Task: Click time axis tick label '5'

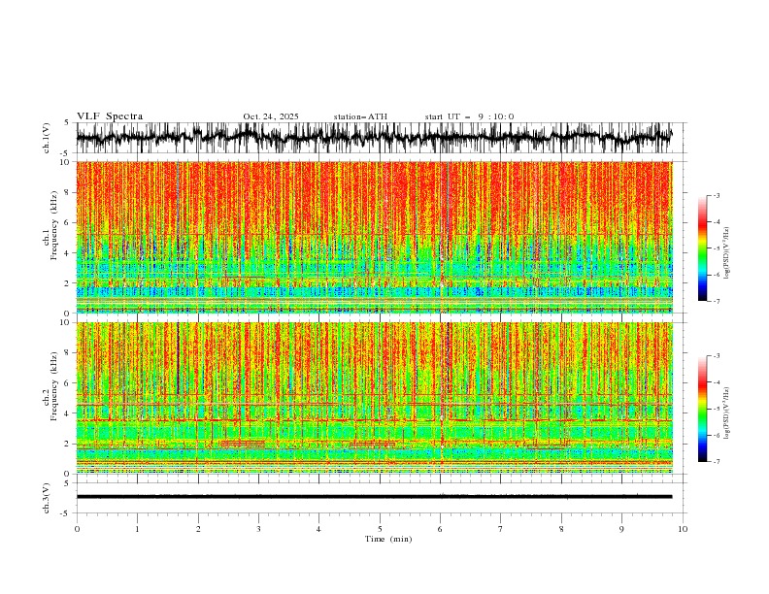Action: pyautogui.click(x=380, y=529)
